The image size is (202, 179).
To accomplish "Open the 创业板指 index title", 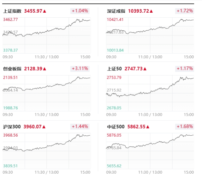I will (x=12, y=69).
